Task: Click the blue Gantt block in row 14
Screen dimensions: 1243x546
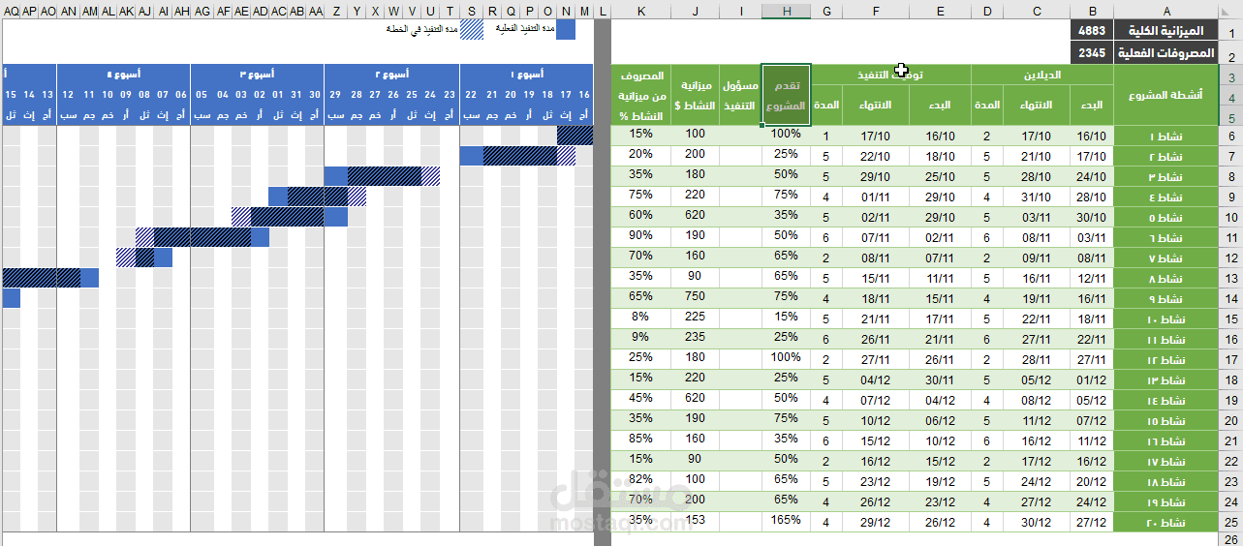Action: click(x=12, y=298)
